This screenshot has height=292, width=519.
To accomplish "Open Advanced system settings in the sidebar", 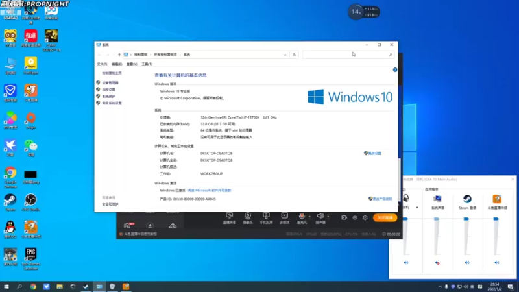I will click(x=112, y=103).
